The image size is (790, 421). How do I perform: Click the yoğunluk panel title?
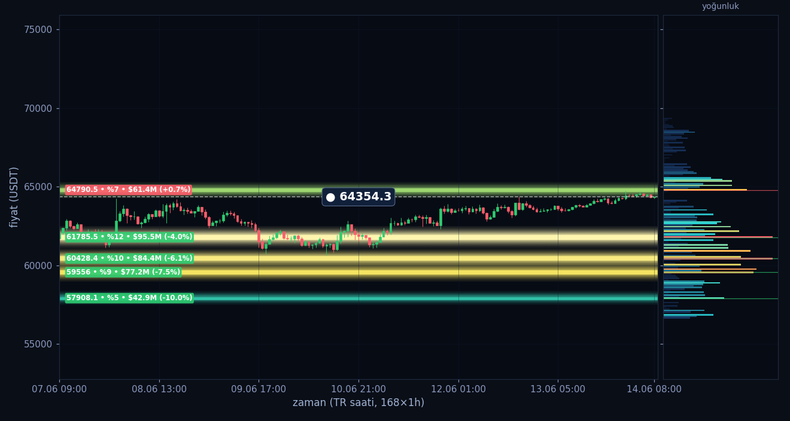(x=721, y=7)
